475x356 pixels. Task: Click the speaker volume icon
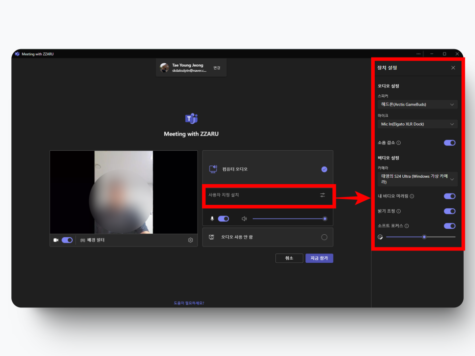click(x=244, y=219)
